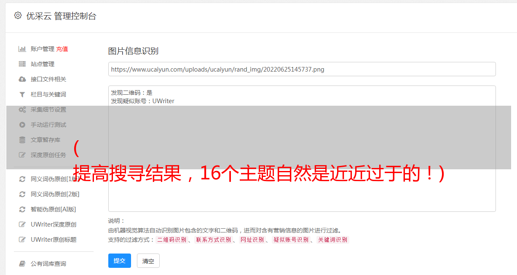Click the red 充值 link
The height and width of the screenshot is (275, 517).
point(62,49)
